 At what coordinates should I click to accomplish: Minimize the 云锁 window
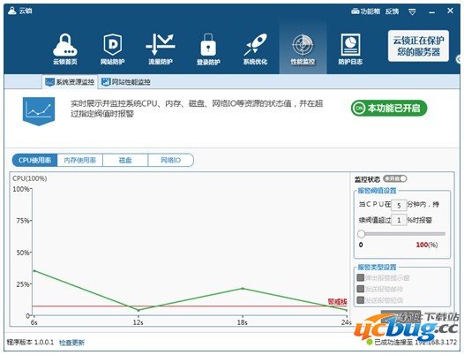(x=432, y=12)
